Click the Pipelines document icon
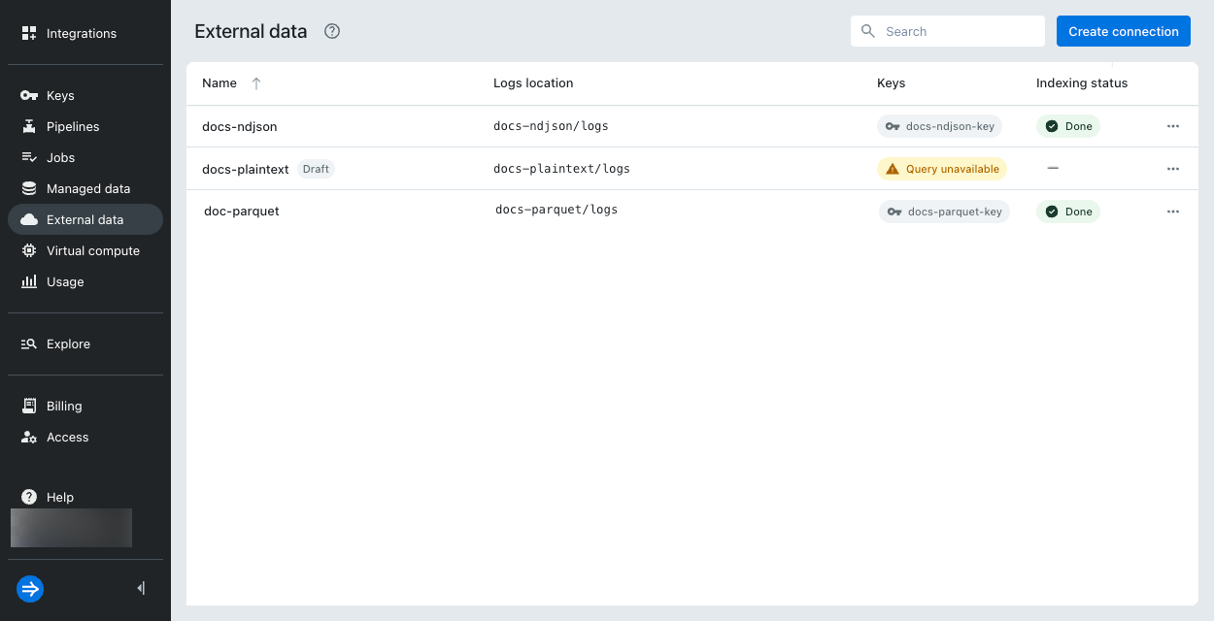This screenshot has height=621, width=1214. tap(29, 126)
